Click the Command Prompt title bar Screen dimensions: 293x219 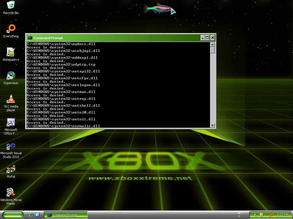[x=121, y=38]
